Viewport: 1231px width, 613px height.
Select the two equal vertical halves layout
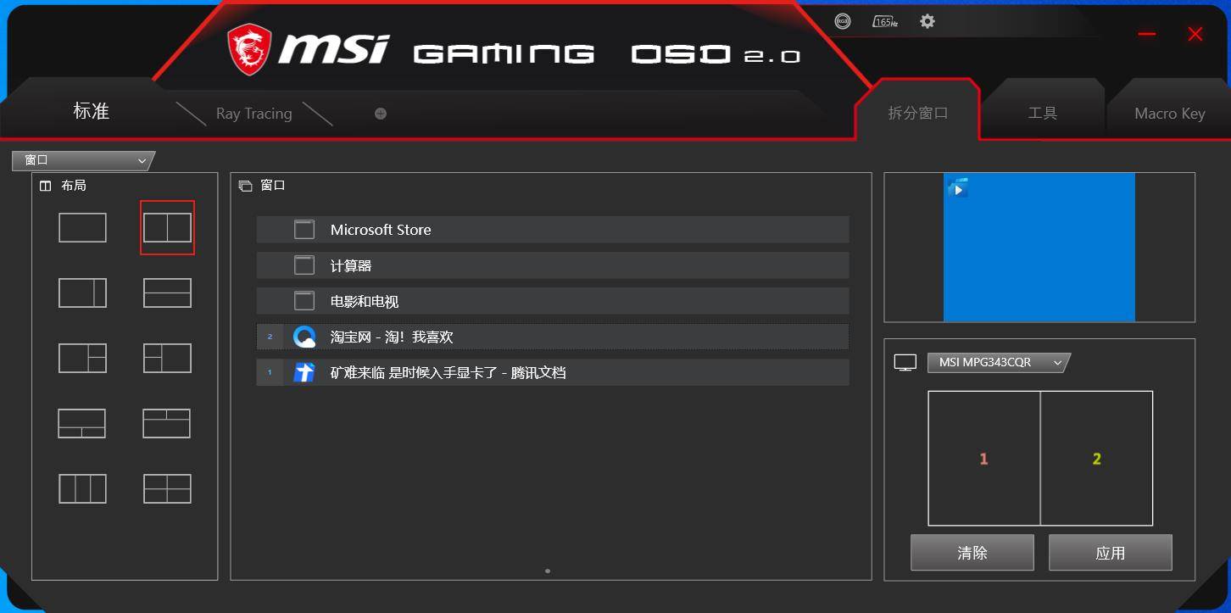(167, 227)
